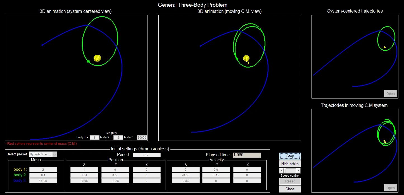This screenshot has width=404, height=195.
Task: Open the Select preset dropdown
Action: [x=54, y=155]
